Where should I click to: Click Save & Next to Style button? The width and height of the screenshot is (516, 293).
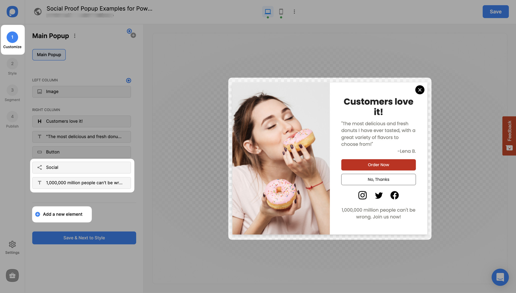(x=84, y=238)
